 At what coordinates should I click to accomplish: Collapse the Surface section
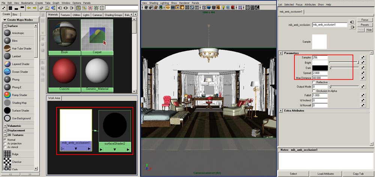(x=5, y=26)
